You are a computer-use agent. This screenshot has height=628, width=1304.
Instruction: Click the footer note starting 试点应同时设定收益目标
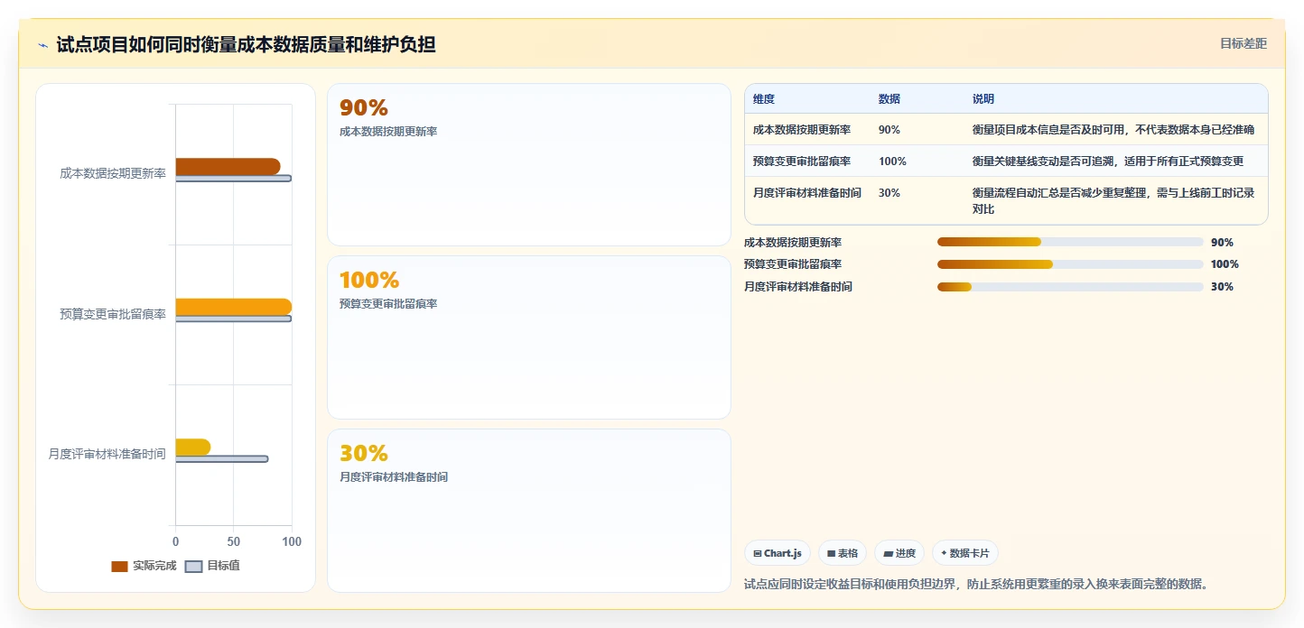(976, 584)
